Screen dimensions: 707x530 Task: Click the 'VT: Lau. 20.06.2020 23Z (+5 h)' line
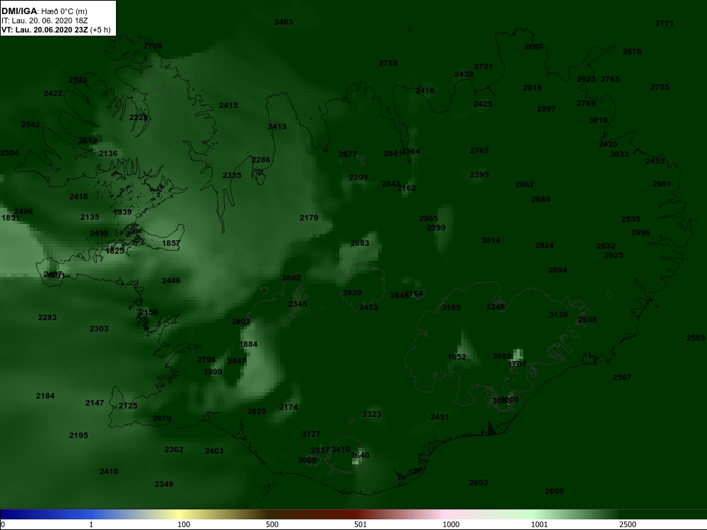(55, 30)
